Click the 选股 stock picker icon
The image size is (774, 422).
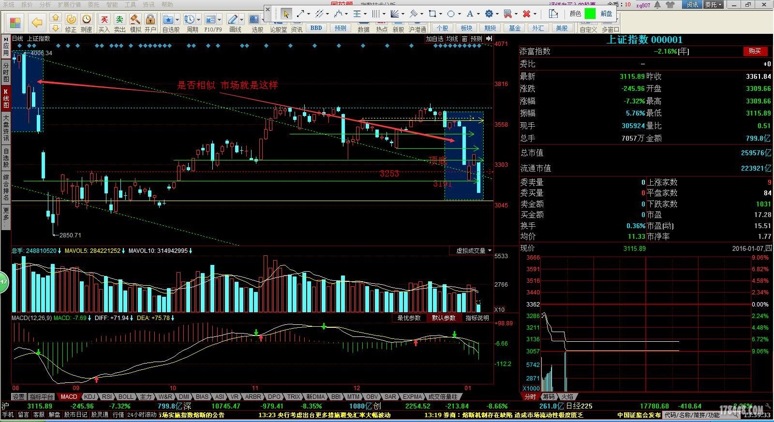(254, 19)
